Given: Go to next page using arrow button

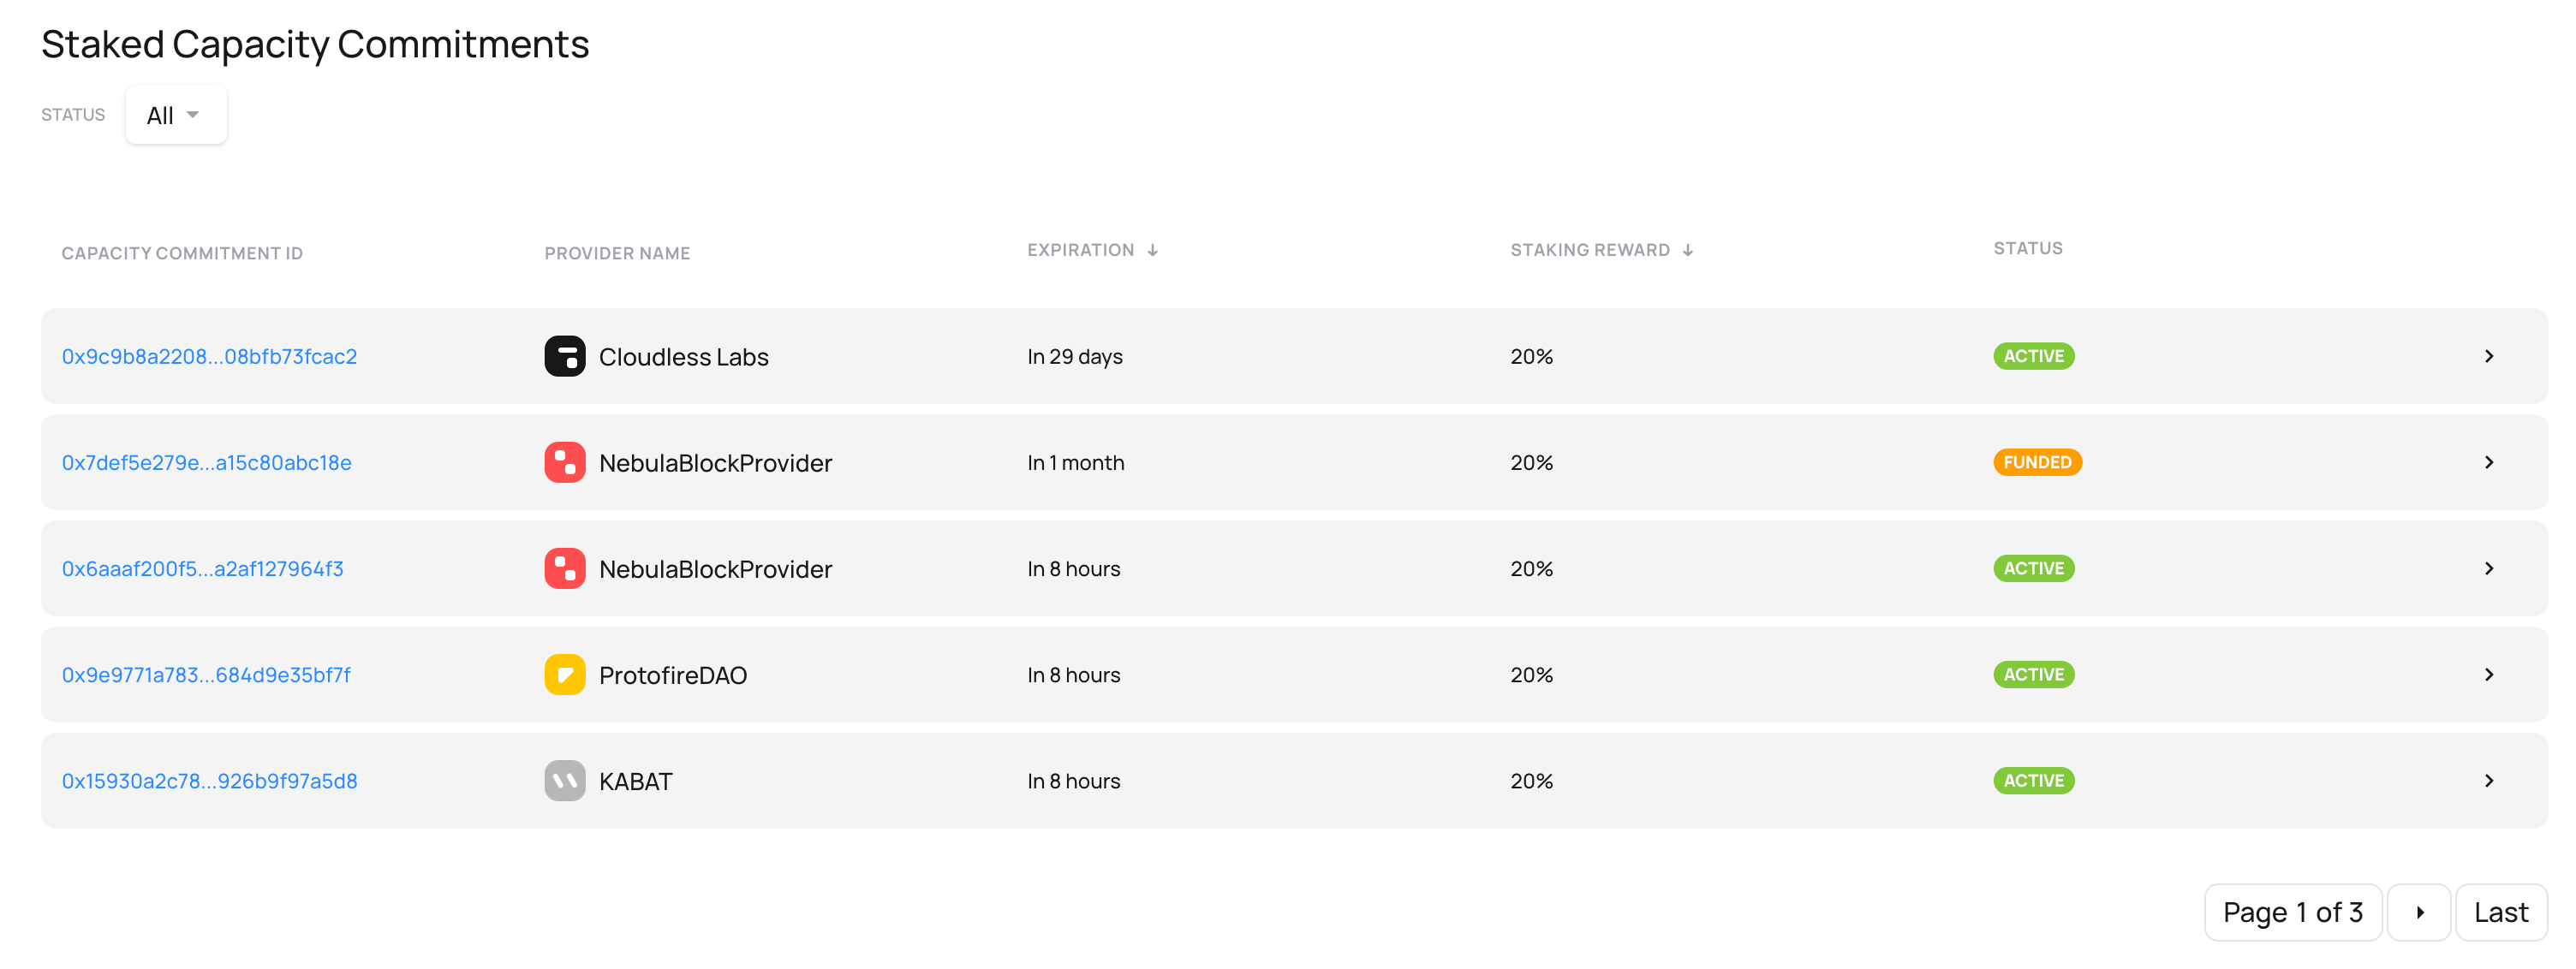Looking at the screenshot, I should coord(2420,912).
